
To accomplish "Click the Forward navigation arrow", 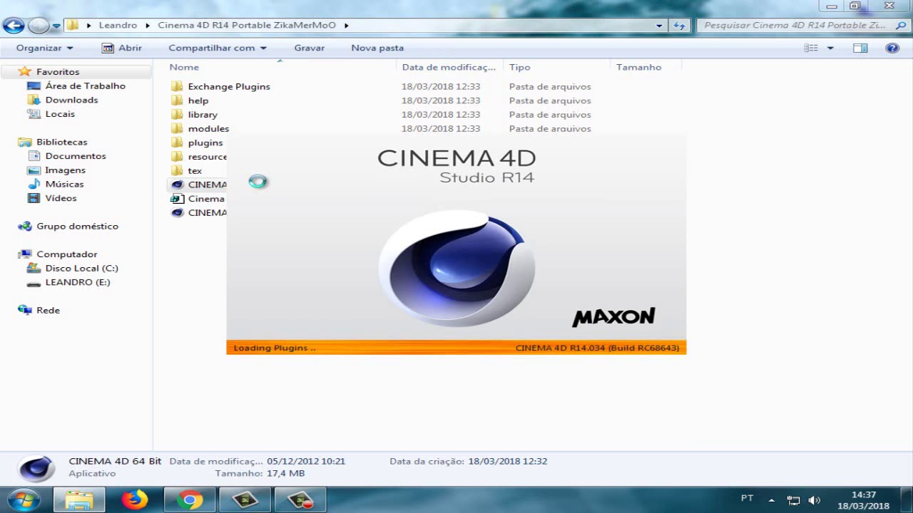I will [x=39, y=26].
